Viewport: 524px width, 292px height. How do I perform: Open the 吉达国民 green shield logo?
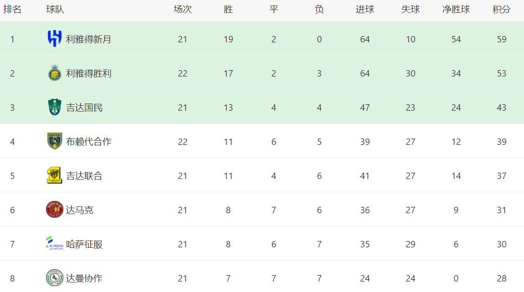tap(55, 107)
